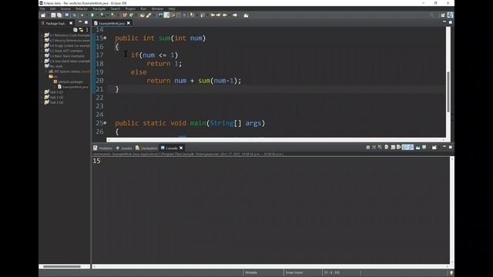493x277 pixels.
Task: Open the Run button dropdown arrow
Action: [x=96, y=15]
